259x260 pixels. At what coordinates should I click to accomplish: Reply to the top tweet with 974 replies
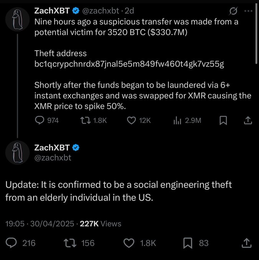40,120
